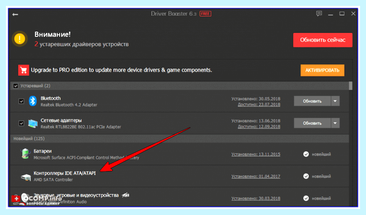The height and width of the screenshot is (215, 366).
Task: Minimize the Driver Booster window
Action: coord(331,14)
